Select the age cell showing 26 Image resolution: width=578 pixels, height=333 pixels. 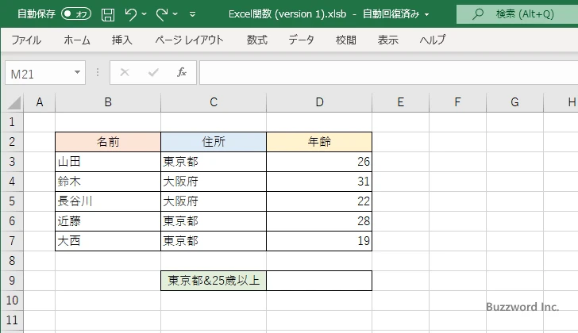[x=319, y=162]
